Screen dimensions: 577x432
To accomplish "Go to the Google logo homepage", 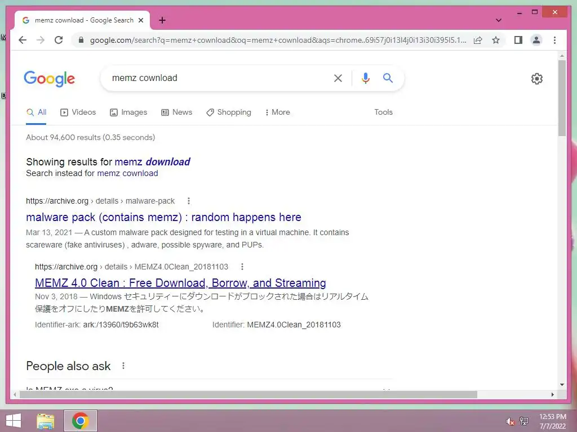I will [50, 79].
